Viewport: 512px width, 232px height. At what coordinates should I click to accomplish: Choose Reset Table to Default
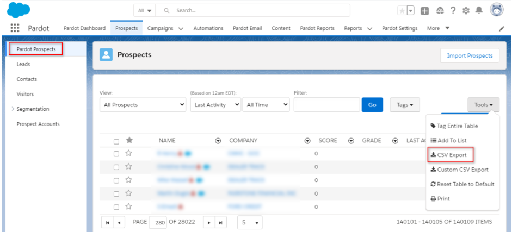[x=462, y=184]
